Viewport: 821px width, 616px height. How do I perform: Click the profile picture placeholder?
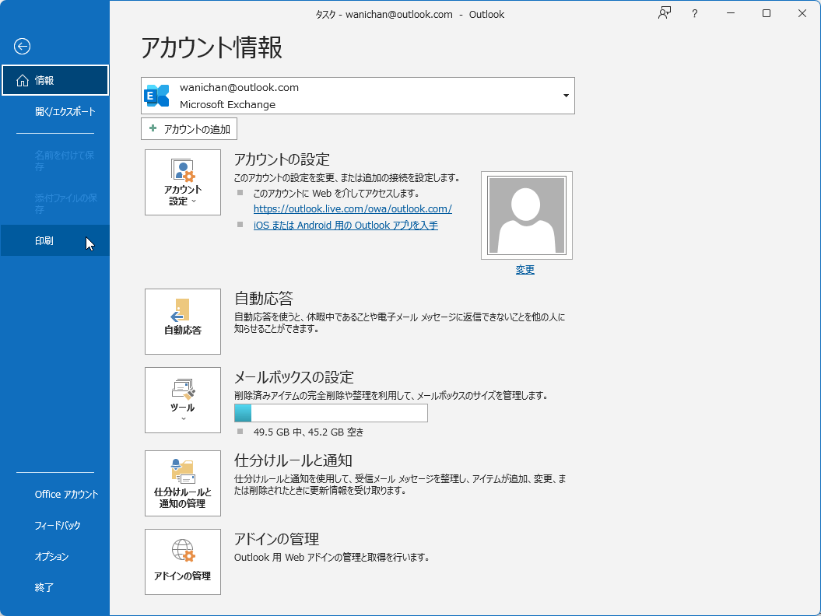[x=527, y=215]
